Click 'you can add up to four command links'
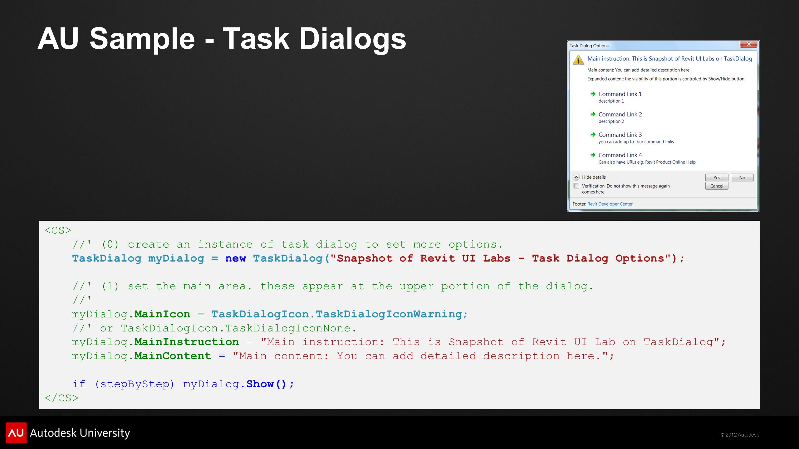The image size is (799, 449). [x=636, y=142]
